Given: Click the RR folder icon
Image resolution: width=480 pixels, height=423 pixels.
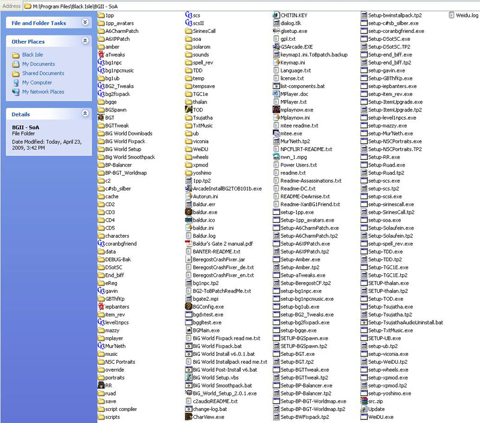Looking at the screenshot, I should click(101, 385).
